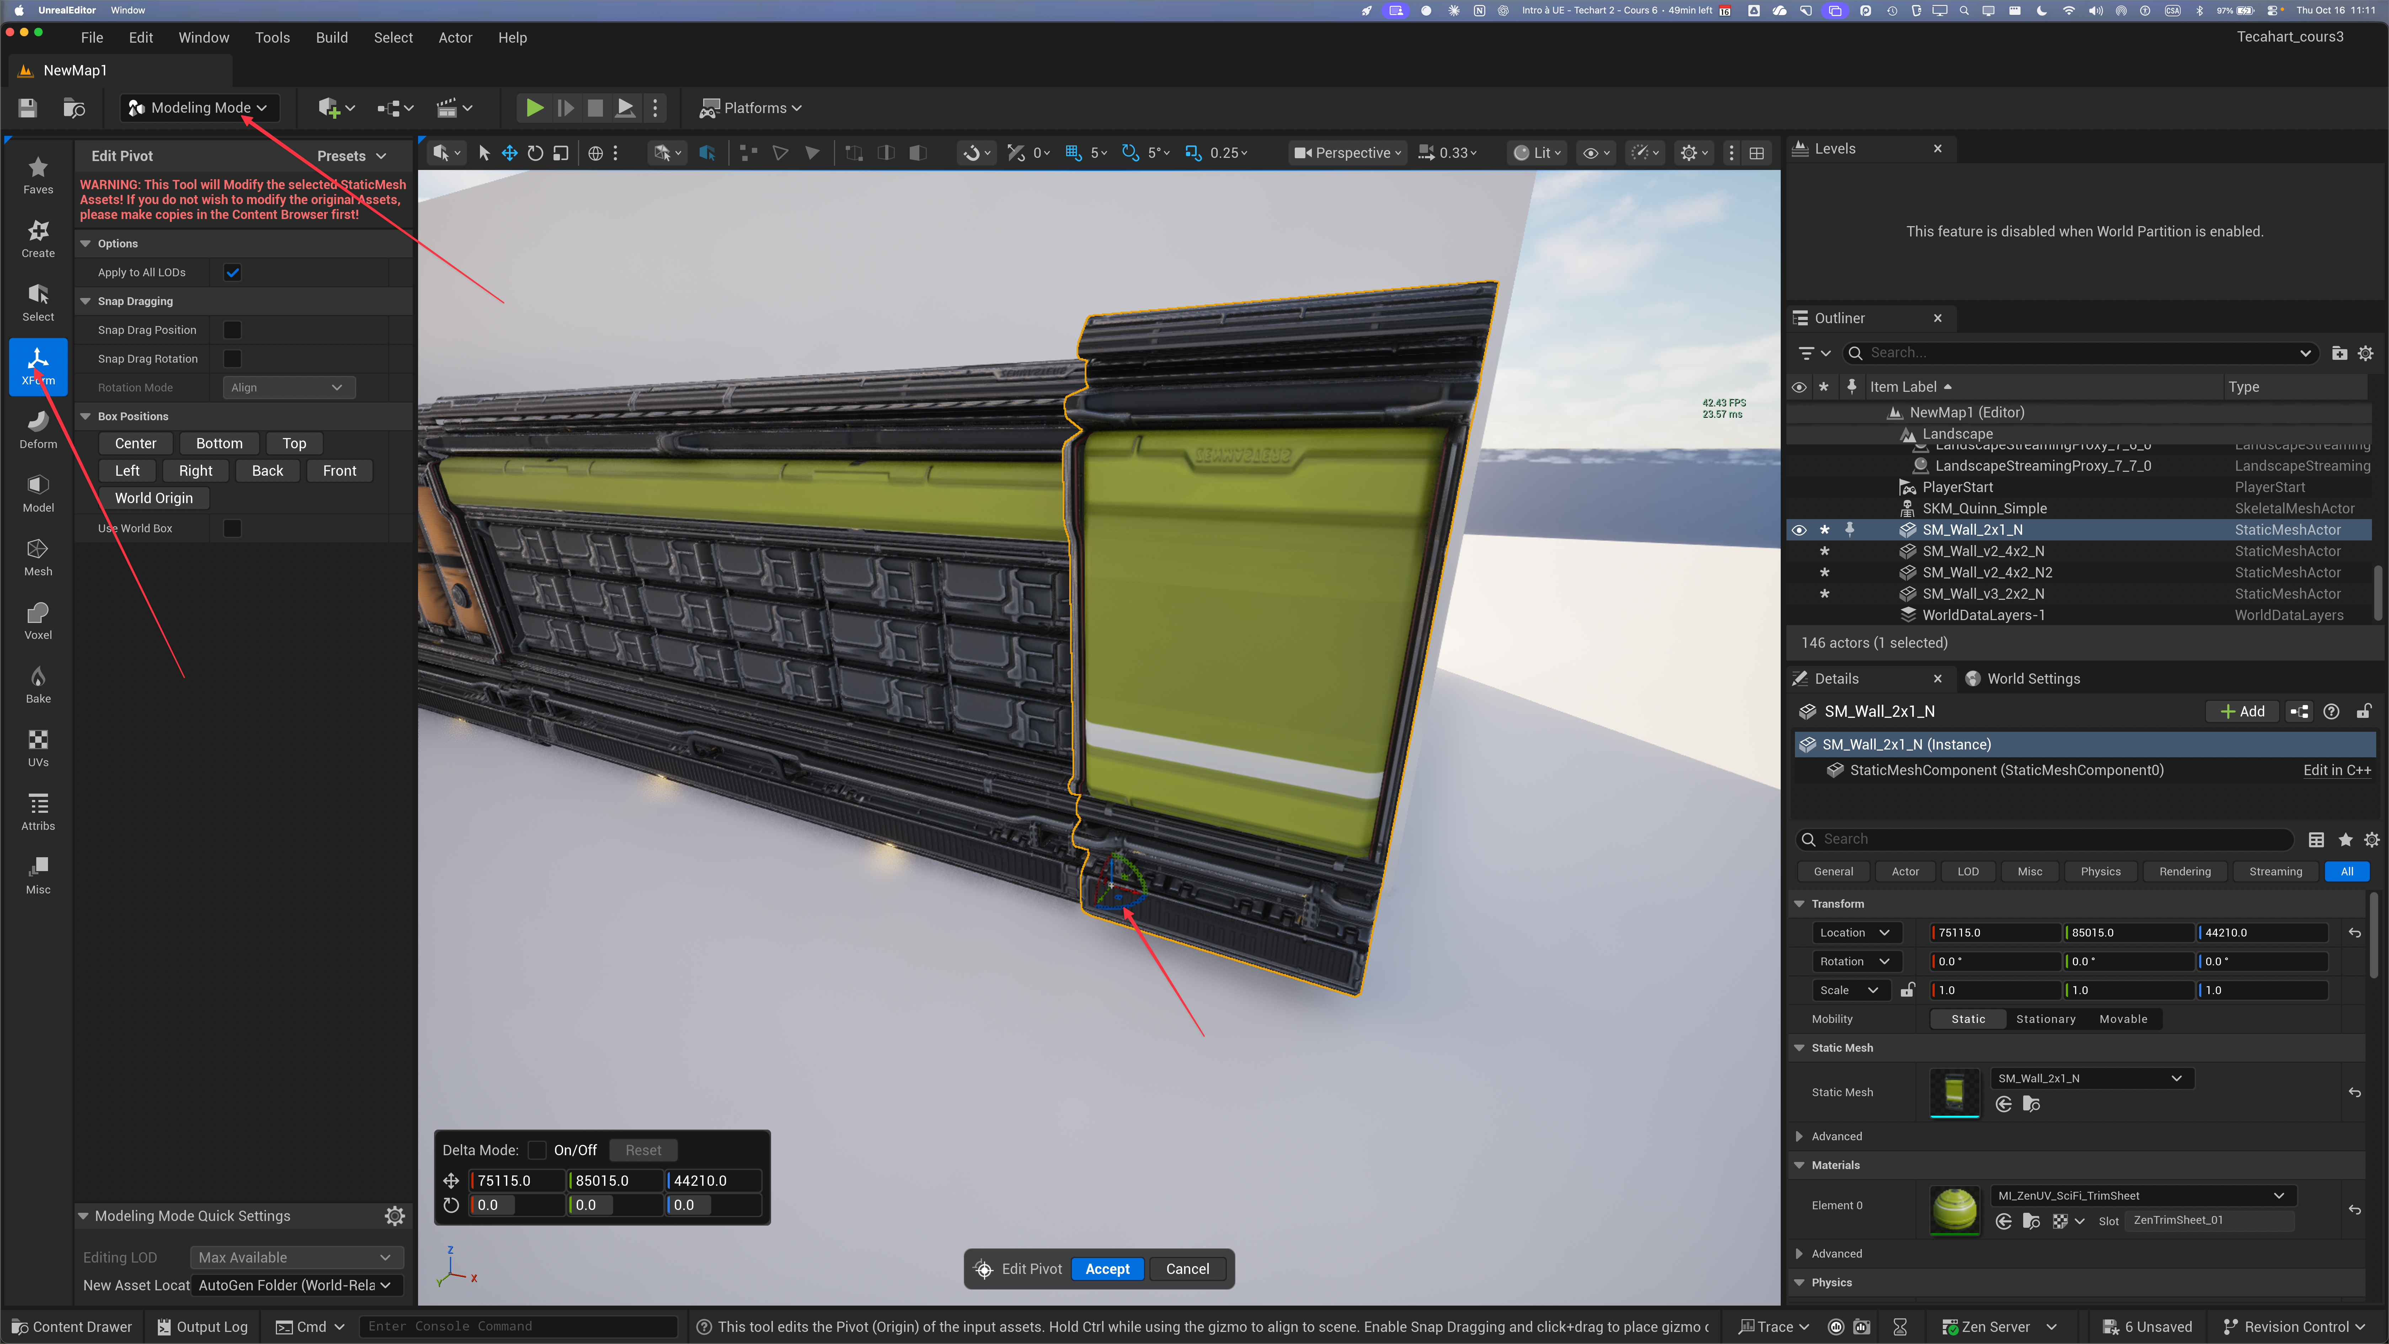Screen dimensions: 2389x1344
Task: Open the Bake tools category
Action: tap(38, 684)
